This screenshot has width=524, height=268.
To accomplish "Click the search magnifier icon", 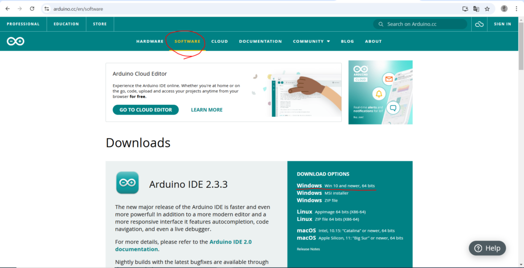I will [381, 24].
